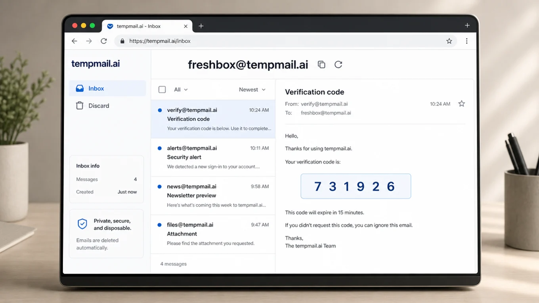Open the Newest sort dropdown
The image size is (539, 303).
coord(252,90)
